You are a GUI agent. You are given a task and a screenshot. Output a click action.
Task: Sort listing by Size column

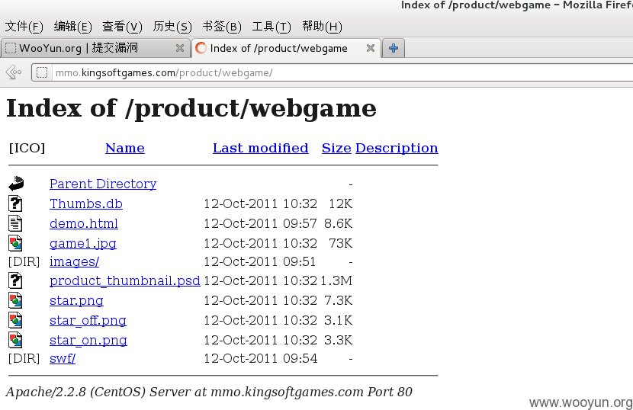pos(336,148)
